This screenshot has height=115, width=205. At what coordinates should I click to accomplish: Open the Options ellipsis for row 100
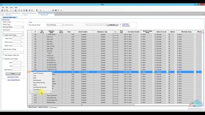(x=176, y=34)
